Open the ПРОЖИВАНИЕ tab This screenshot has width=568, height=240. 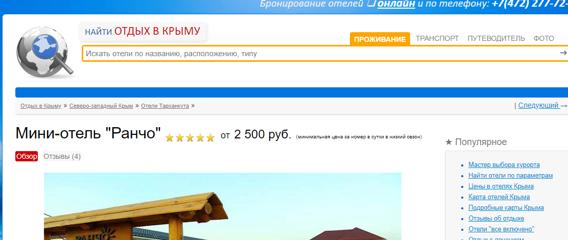coord(380,39)
